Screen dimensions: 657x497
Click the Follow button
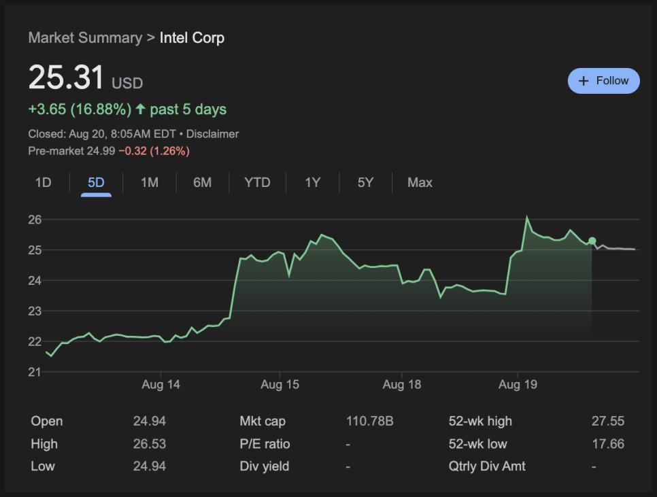pyautogui.click(x=603, y=81)
